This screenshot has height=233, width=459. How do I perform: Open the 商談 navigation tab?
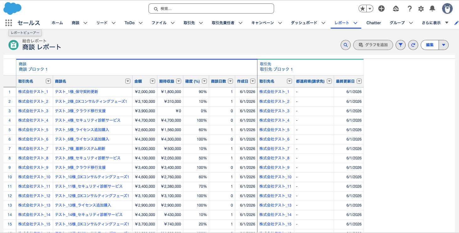[75, 23]
